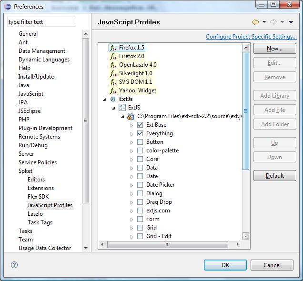Screen dimensions: 303x281
Task: Collapse the ext.jsb file node
Action: coord(123,117)
